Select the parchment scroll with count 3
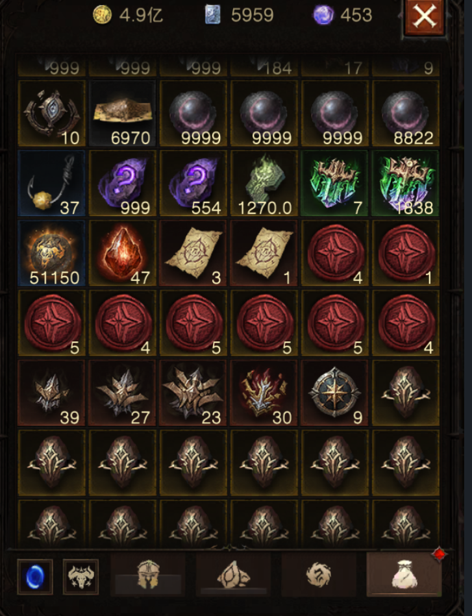Viewport: 472px width, 616px height. click(193, 253)
